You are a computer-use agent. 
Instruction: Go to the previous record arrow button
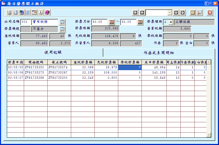click(x=142, y=13)
